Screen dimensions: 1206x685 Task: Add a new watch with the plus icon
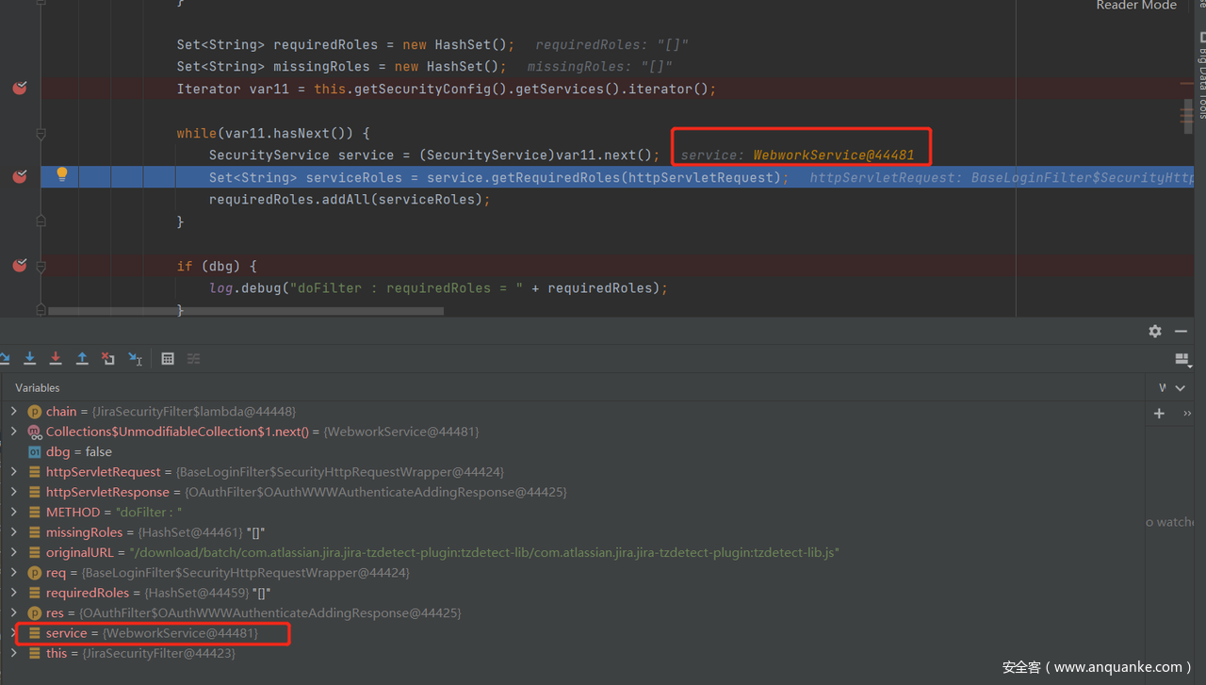click(1159, 413)
